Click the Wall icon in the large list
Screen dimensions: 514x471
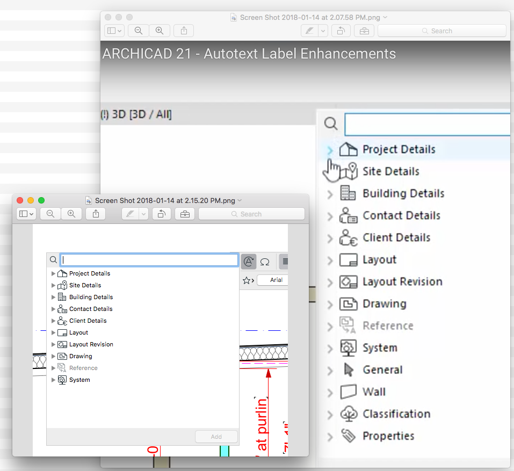[348, 392]
